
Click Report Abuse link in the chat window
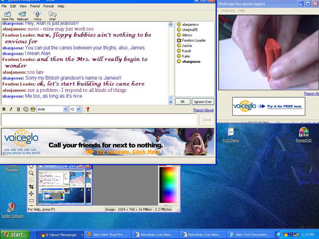click(203, 110)
